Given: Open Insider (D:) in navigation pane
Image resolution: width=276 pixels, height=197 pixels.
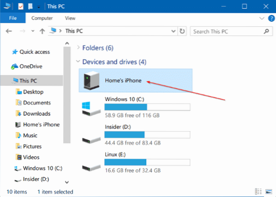Looking at the screenshot, I should pyautogui.click(x=36, y=179).
